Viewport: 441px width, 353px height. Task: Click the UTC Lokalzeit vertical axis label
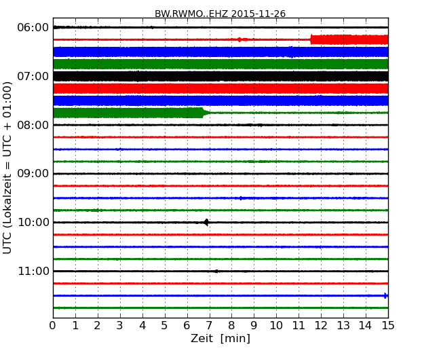click(x=7, y=168)
